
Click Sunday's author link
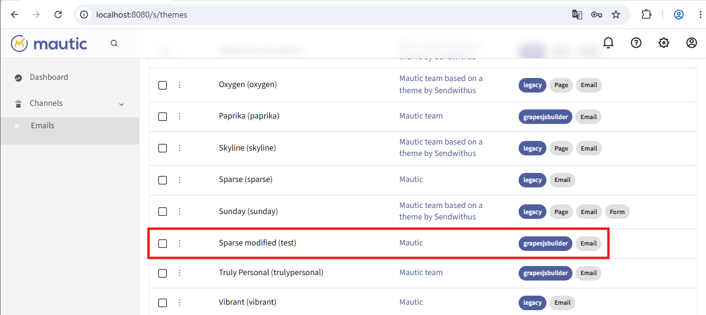(x=441, y=211)
